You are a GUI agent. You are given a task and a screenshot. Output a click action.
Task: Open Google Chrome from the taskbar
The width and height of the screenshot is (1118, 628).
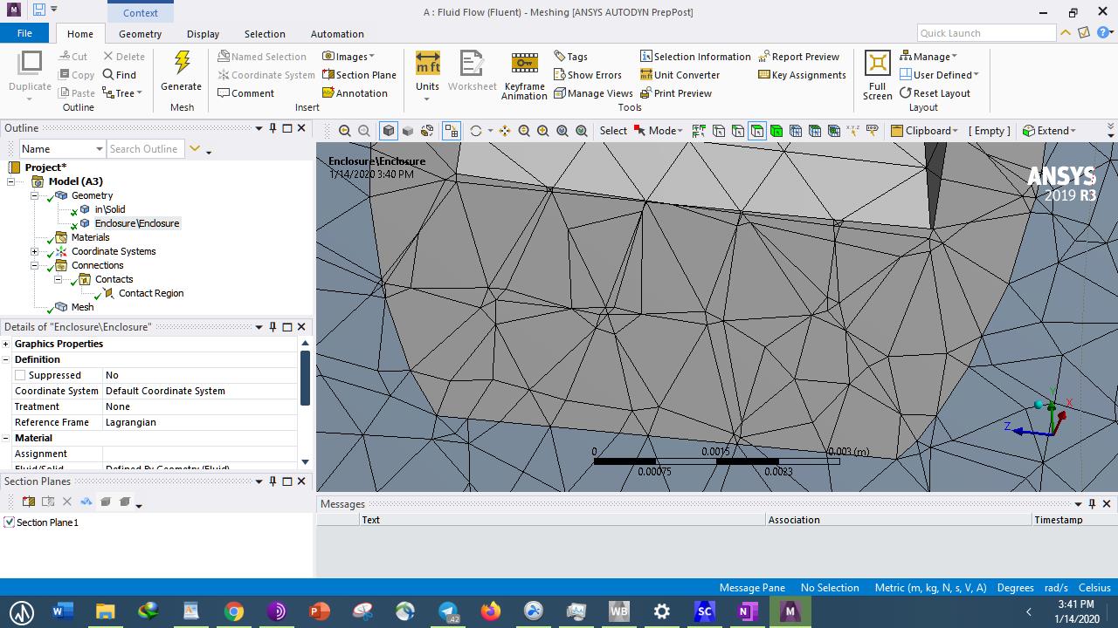point(233,611)
